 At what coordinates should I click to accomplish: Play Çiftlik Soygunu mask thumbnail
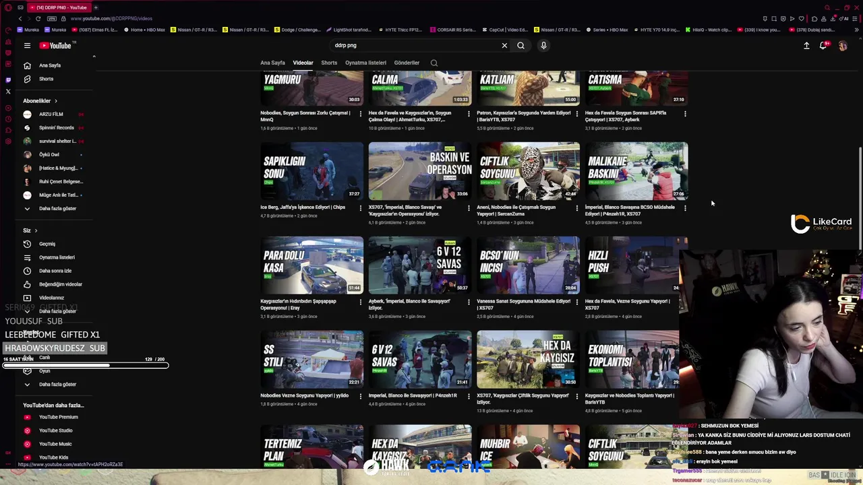tap(528, 170)
